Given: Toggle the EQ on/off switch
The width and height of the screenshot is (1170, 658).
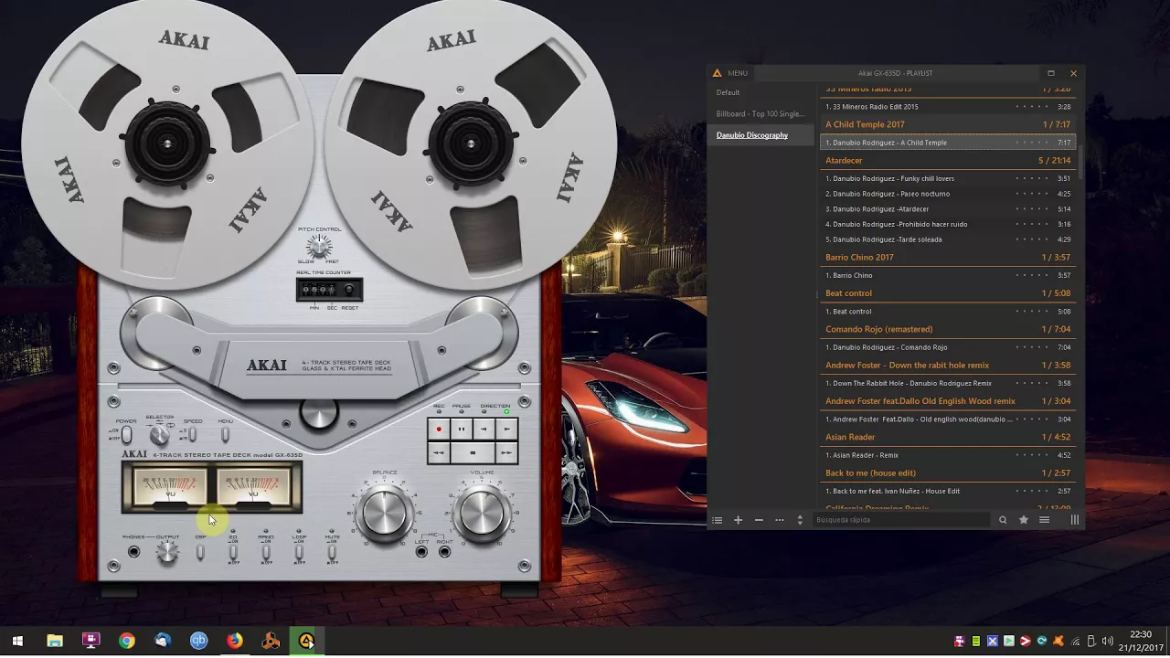Looking at the screenshot, I should tap(233, 552).
